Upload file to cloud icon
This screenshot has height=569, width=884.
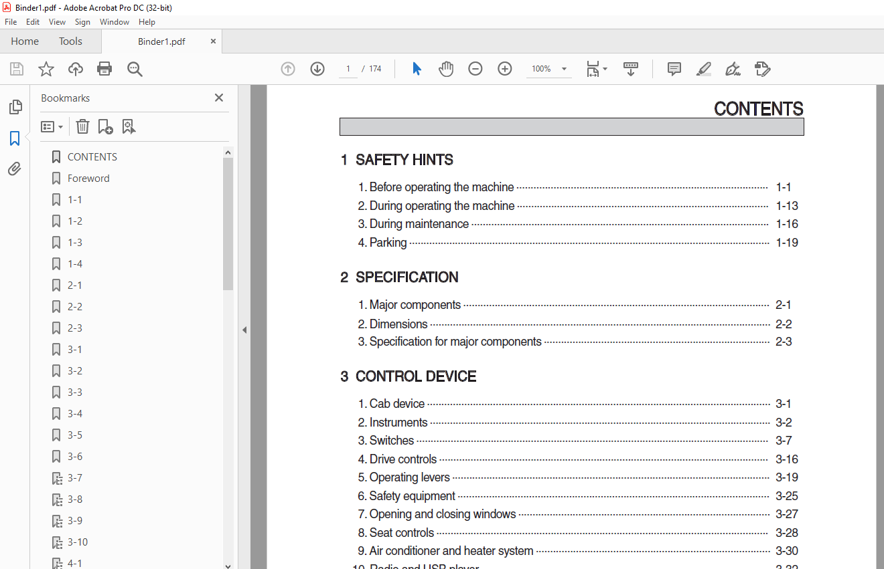pos(76,69)
